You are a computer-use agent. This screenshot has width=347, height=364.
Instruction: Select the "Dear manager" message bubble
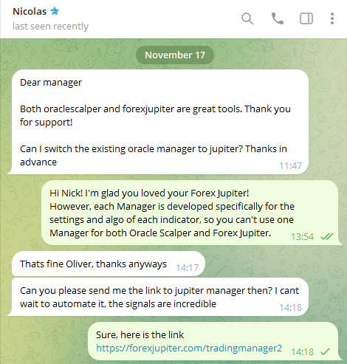(159, 122)
